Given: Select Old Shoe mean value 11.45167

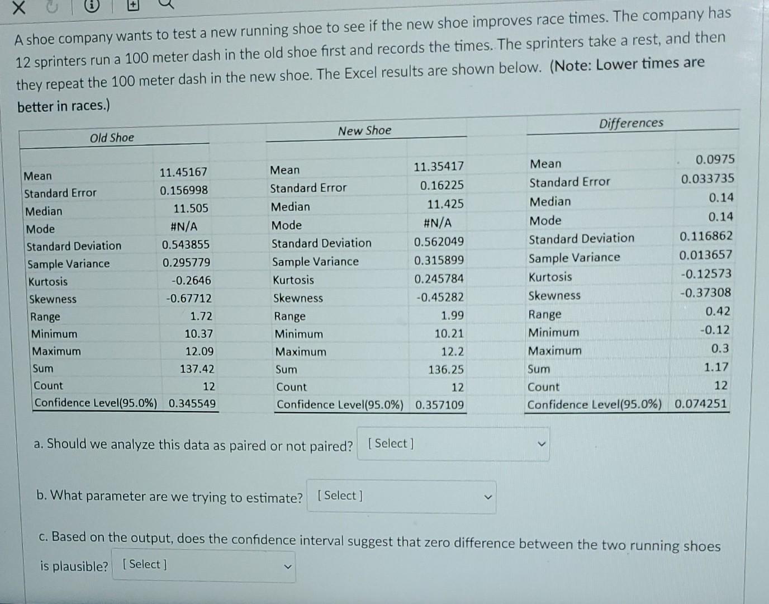Looking at the screenshot, I should click(183, 172).
